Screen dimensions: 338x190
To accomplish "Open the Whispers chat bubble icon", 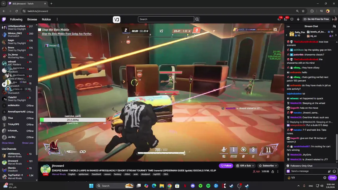I will 292,19.
